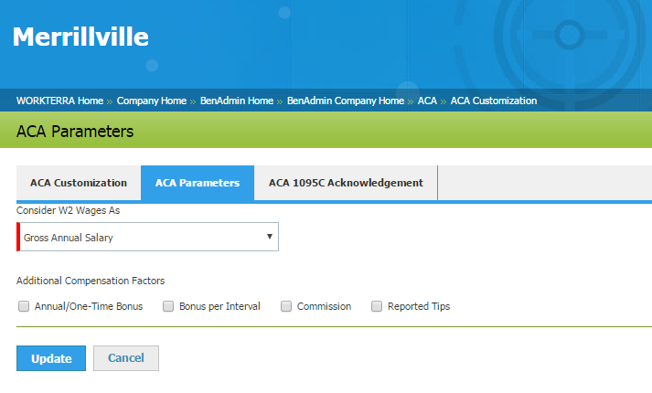Open ACA Customization breadcrumb link
The height and width of the screenshot is (393, 652).
pyautogui.click(x=493, y=101)
